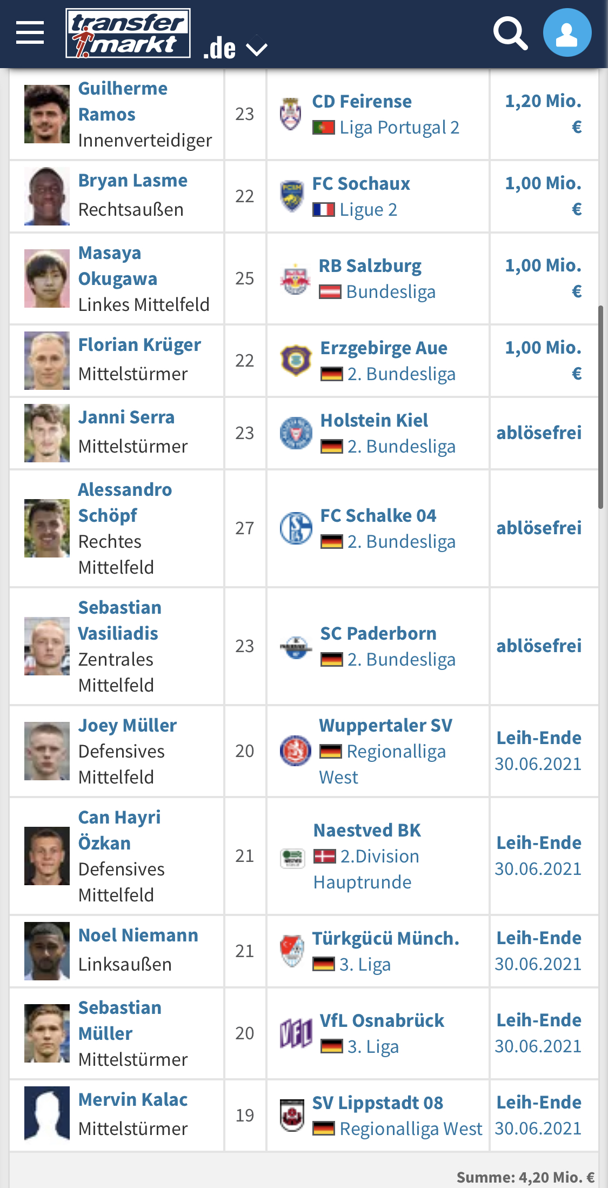Click the page's vertical scrollbar handle

(600, 407)
